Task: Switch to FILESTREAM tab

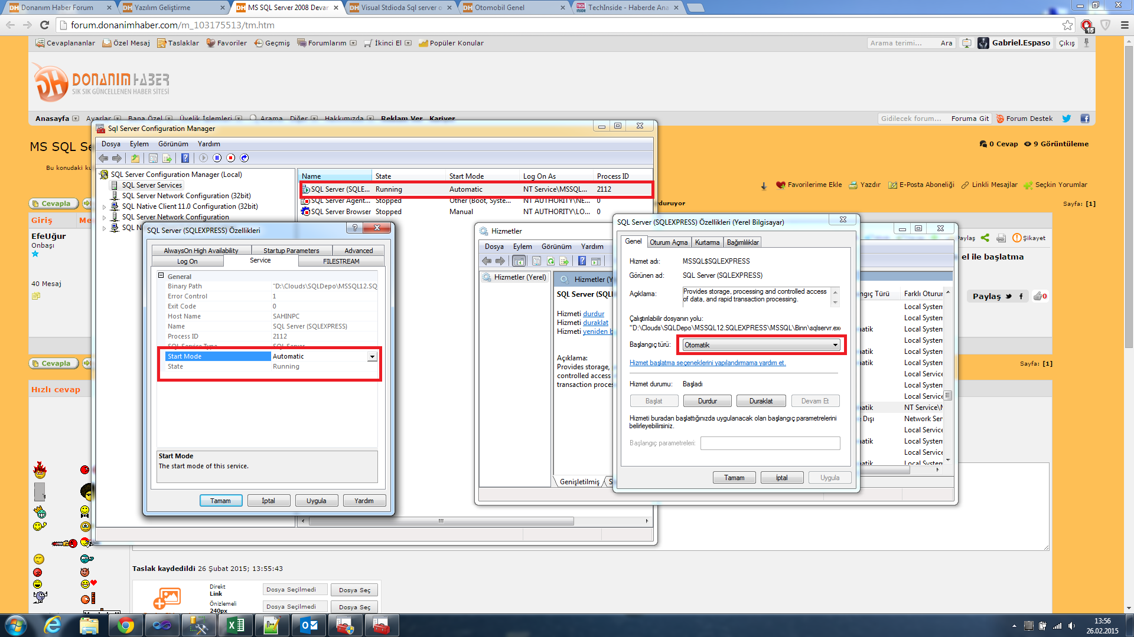Action: tap(341, 261)
